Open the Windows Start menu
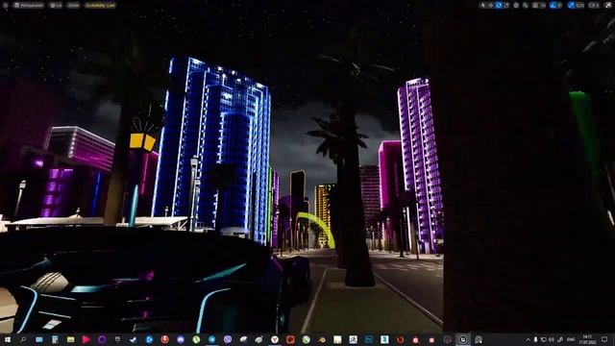The height and width of the screenshot is (346, 615). [x=8, y=339]
